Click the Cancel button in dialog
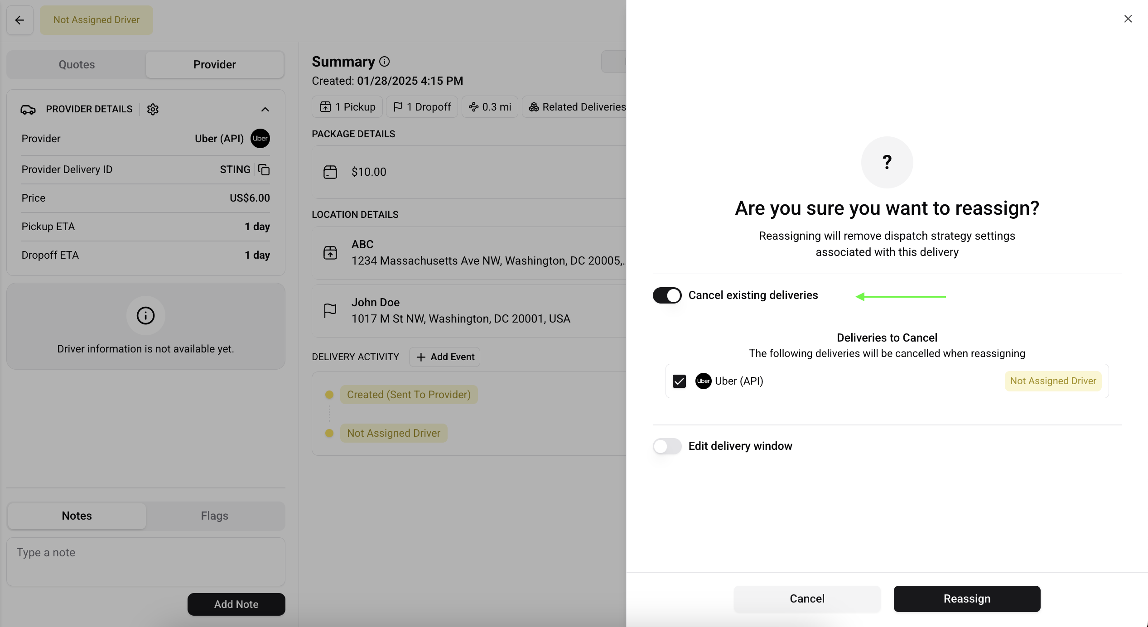This screenshot has height=627, width=1148. pos(807,598)
